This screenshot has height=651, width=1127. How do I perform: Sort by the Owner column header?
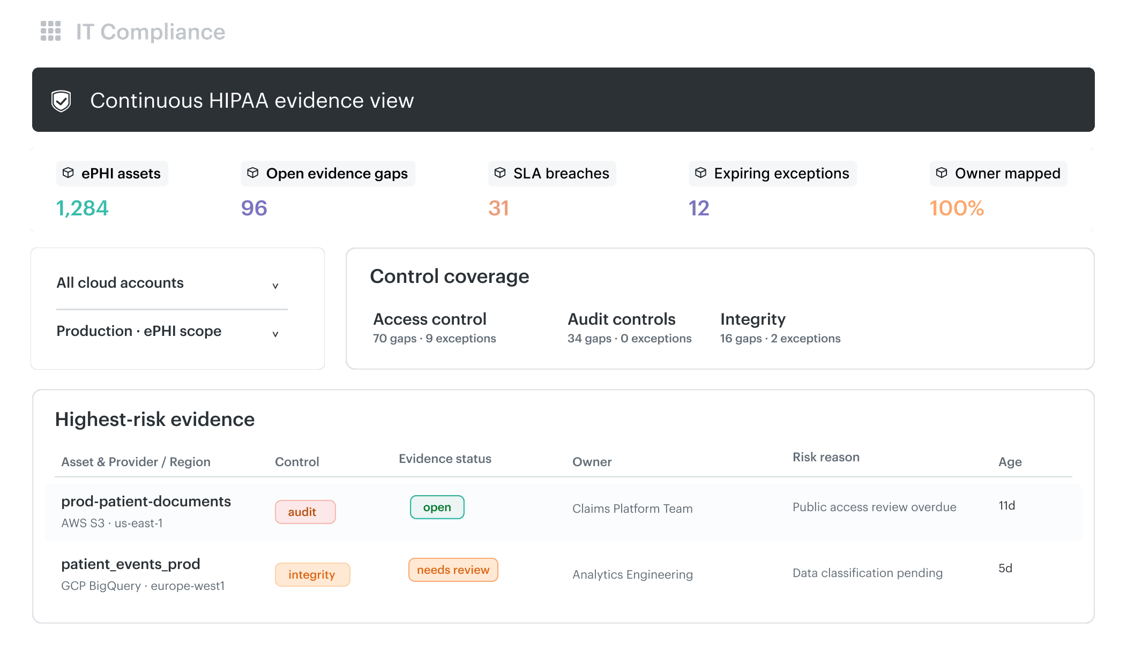point(592,462)
